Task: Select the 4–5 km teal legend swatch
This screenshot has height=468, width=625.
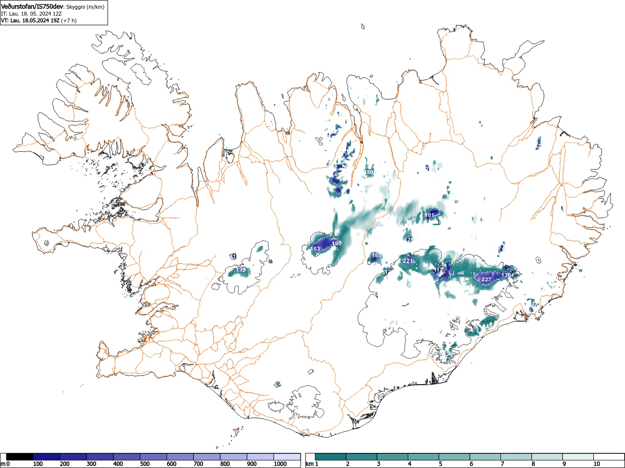Action: tap(423, 457)
